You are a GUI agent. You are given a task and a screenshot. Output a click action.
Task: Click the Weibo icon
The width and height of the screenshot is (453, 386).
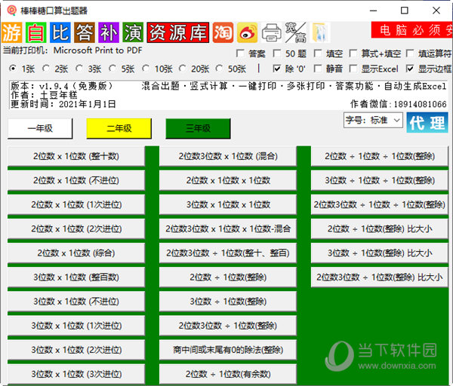[247, 32]
